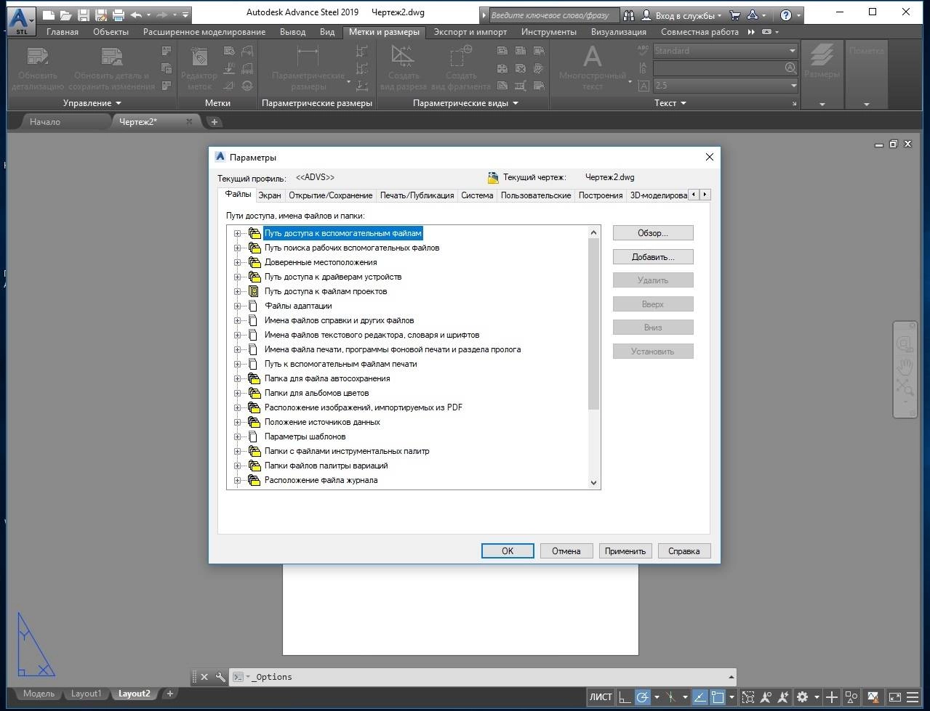Click the Workspace Switching gear icon
The width and height of the screenshot is (930, 711).
coord(802,697)
